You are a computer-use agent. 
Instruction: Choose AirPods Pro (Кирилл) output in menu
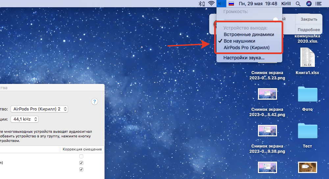click(x=246, y=48)
